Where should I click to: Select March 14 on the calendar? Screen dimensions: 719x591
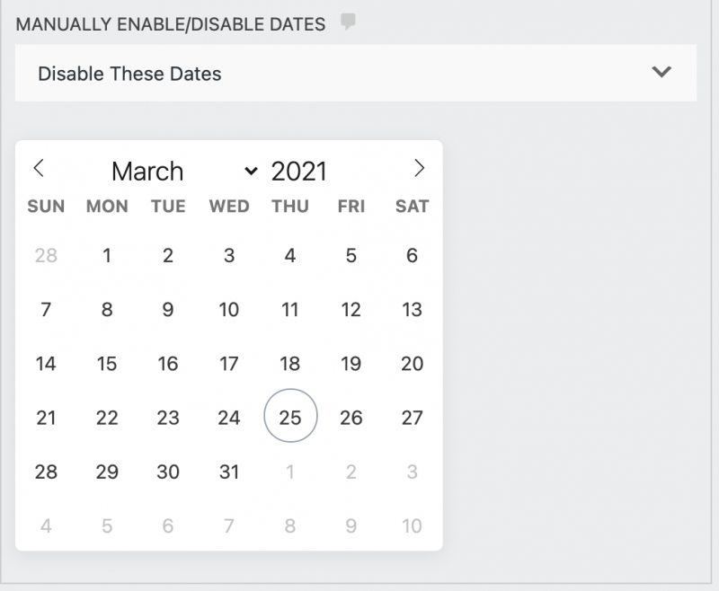[46, 363]
